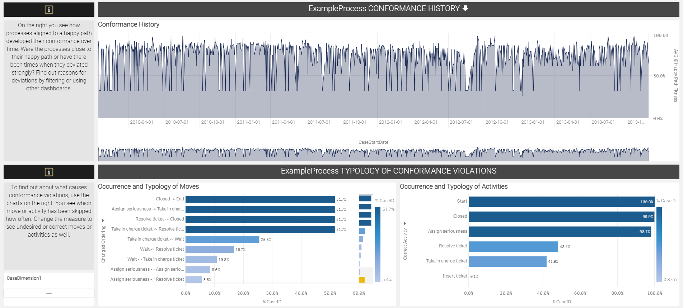The image size is (683, 308).
Task: Click the info icon above the conformance violations text
Action: pyautogui.click(x=49, y=172)
